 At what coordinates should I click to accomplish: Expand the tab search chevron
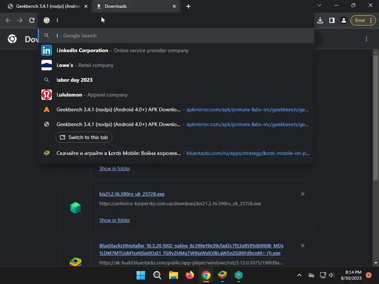click(x=319, y=5)
